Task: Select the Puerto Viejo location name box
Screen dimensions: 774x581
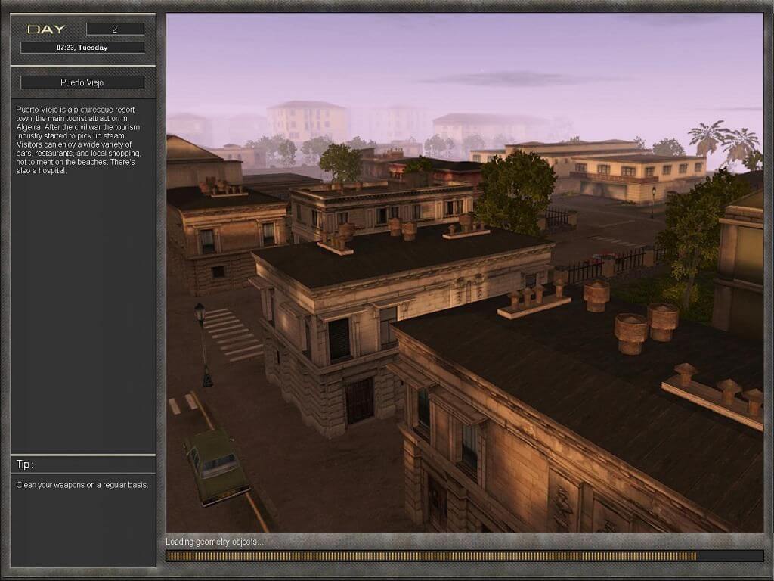Action: tap(82, 82)
